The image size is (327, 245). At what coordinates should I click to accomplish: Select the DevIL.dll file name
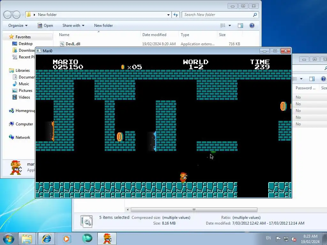[x=73, y=44]
